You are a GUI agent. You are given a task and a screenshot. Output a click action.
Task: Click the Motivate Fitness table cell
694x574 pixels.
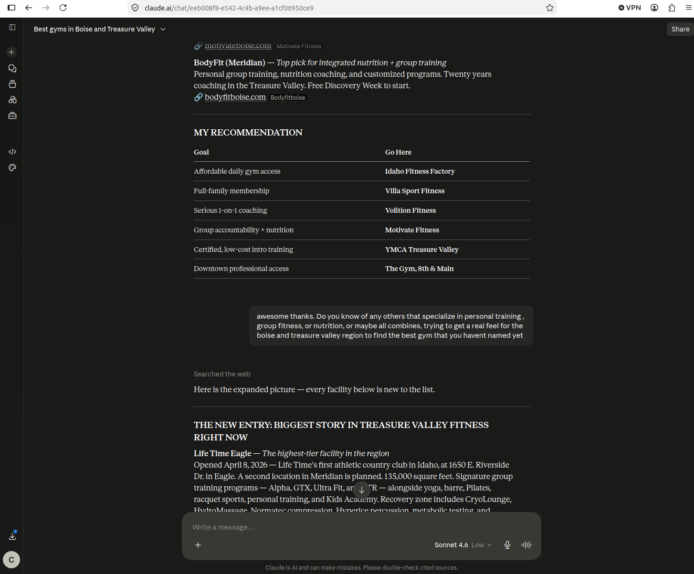click(x=412, y=230)
